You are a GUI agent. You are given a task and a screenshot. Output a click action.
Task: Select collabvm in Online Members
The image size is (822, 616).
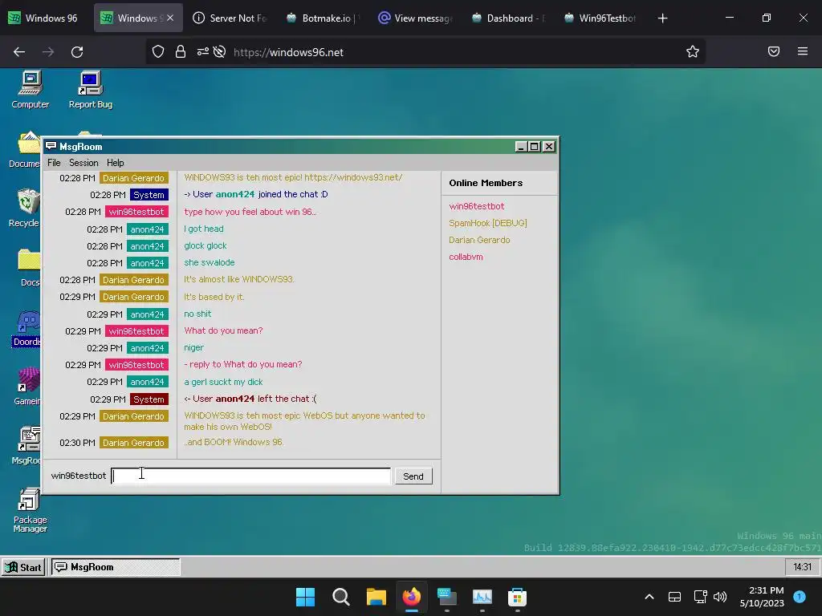point(466,257)
